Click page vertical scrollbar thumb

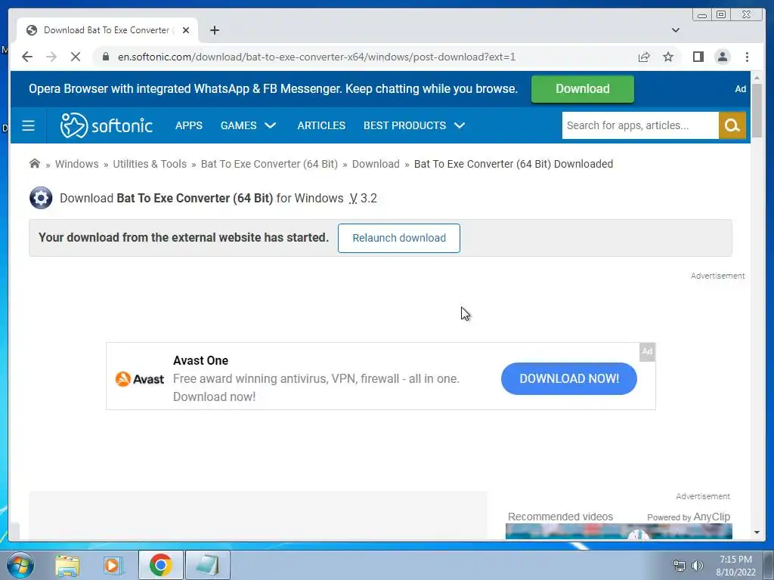[x=757, y=111]
